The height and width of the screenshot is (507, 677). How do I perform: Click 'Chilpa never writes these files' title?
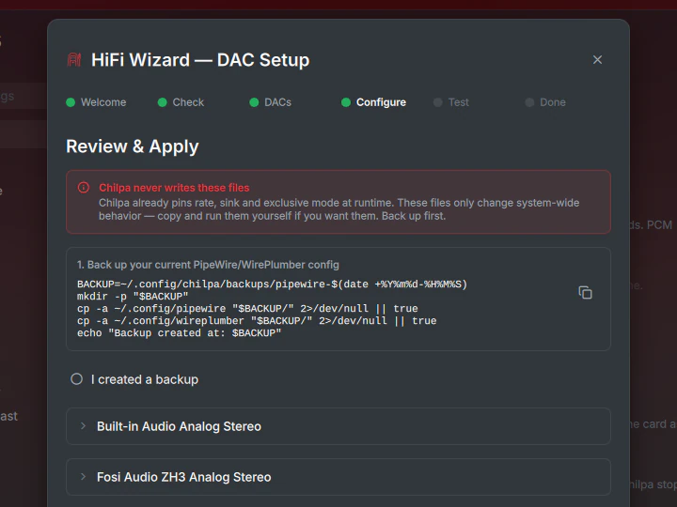(174, 188)
